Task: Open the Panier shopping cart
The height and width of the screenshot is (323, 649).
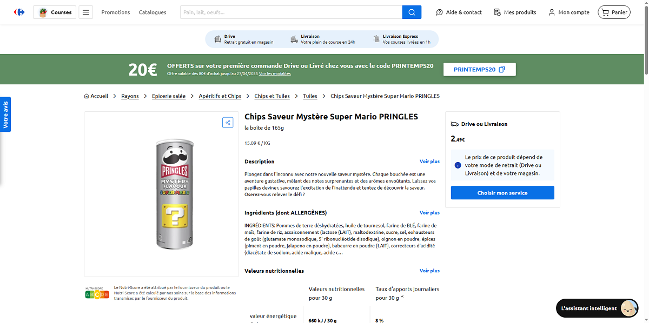Action: [x=614, y=12]
